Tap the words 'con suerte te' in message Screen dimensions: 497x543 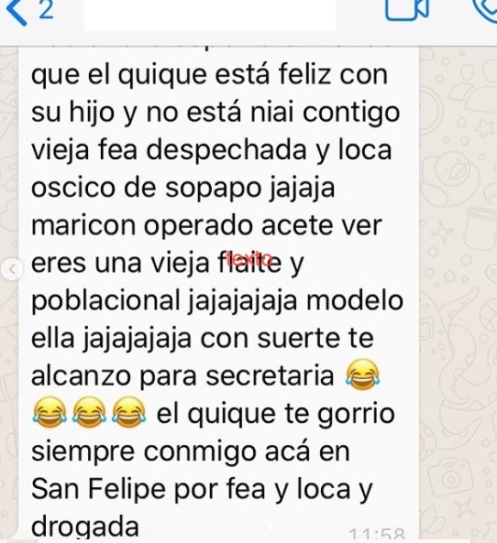pos(286,338)
